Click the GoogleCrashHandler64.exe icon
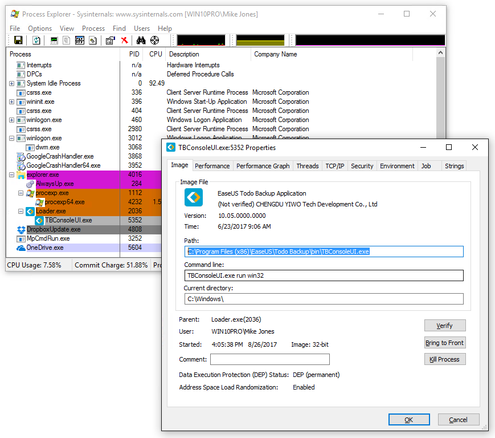The image size is (495, 438). 21,165
